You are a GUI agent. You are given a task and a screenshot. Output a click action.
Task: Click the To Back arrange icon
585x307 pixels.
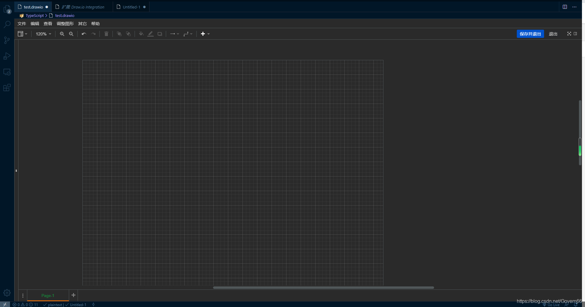point(129,34)
